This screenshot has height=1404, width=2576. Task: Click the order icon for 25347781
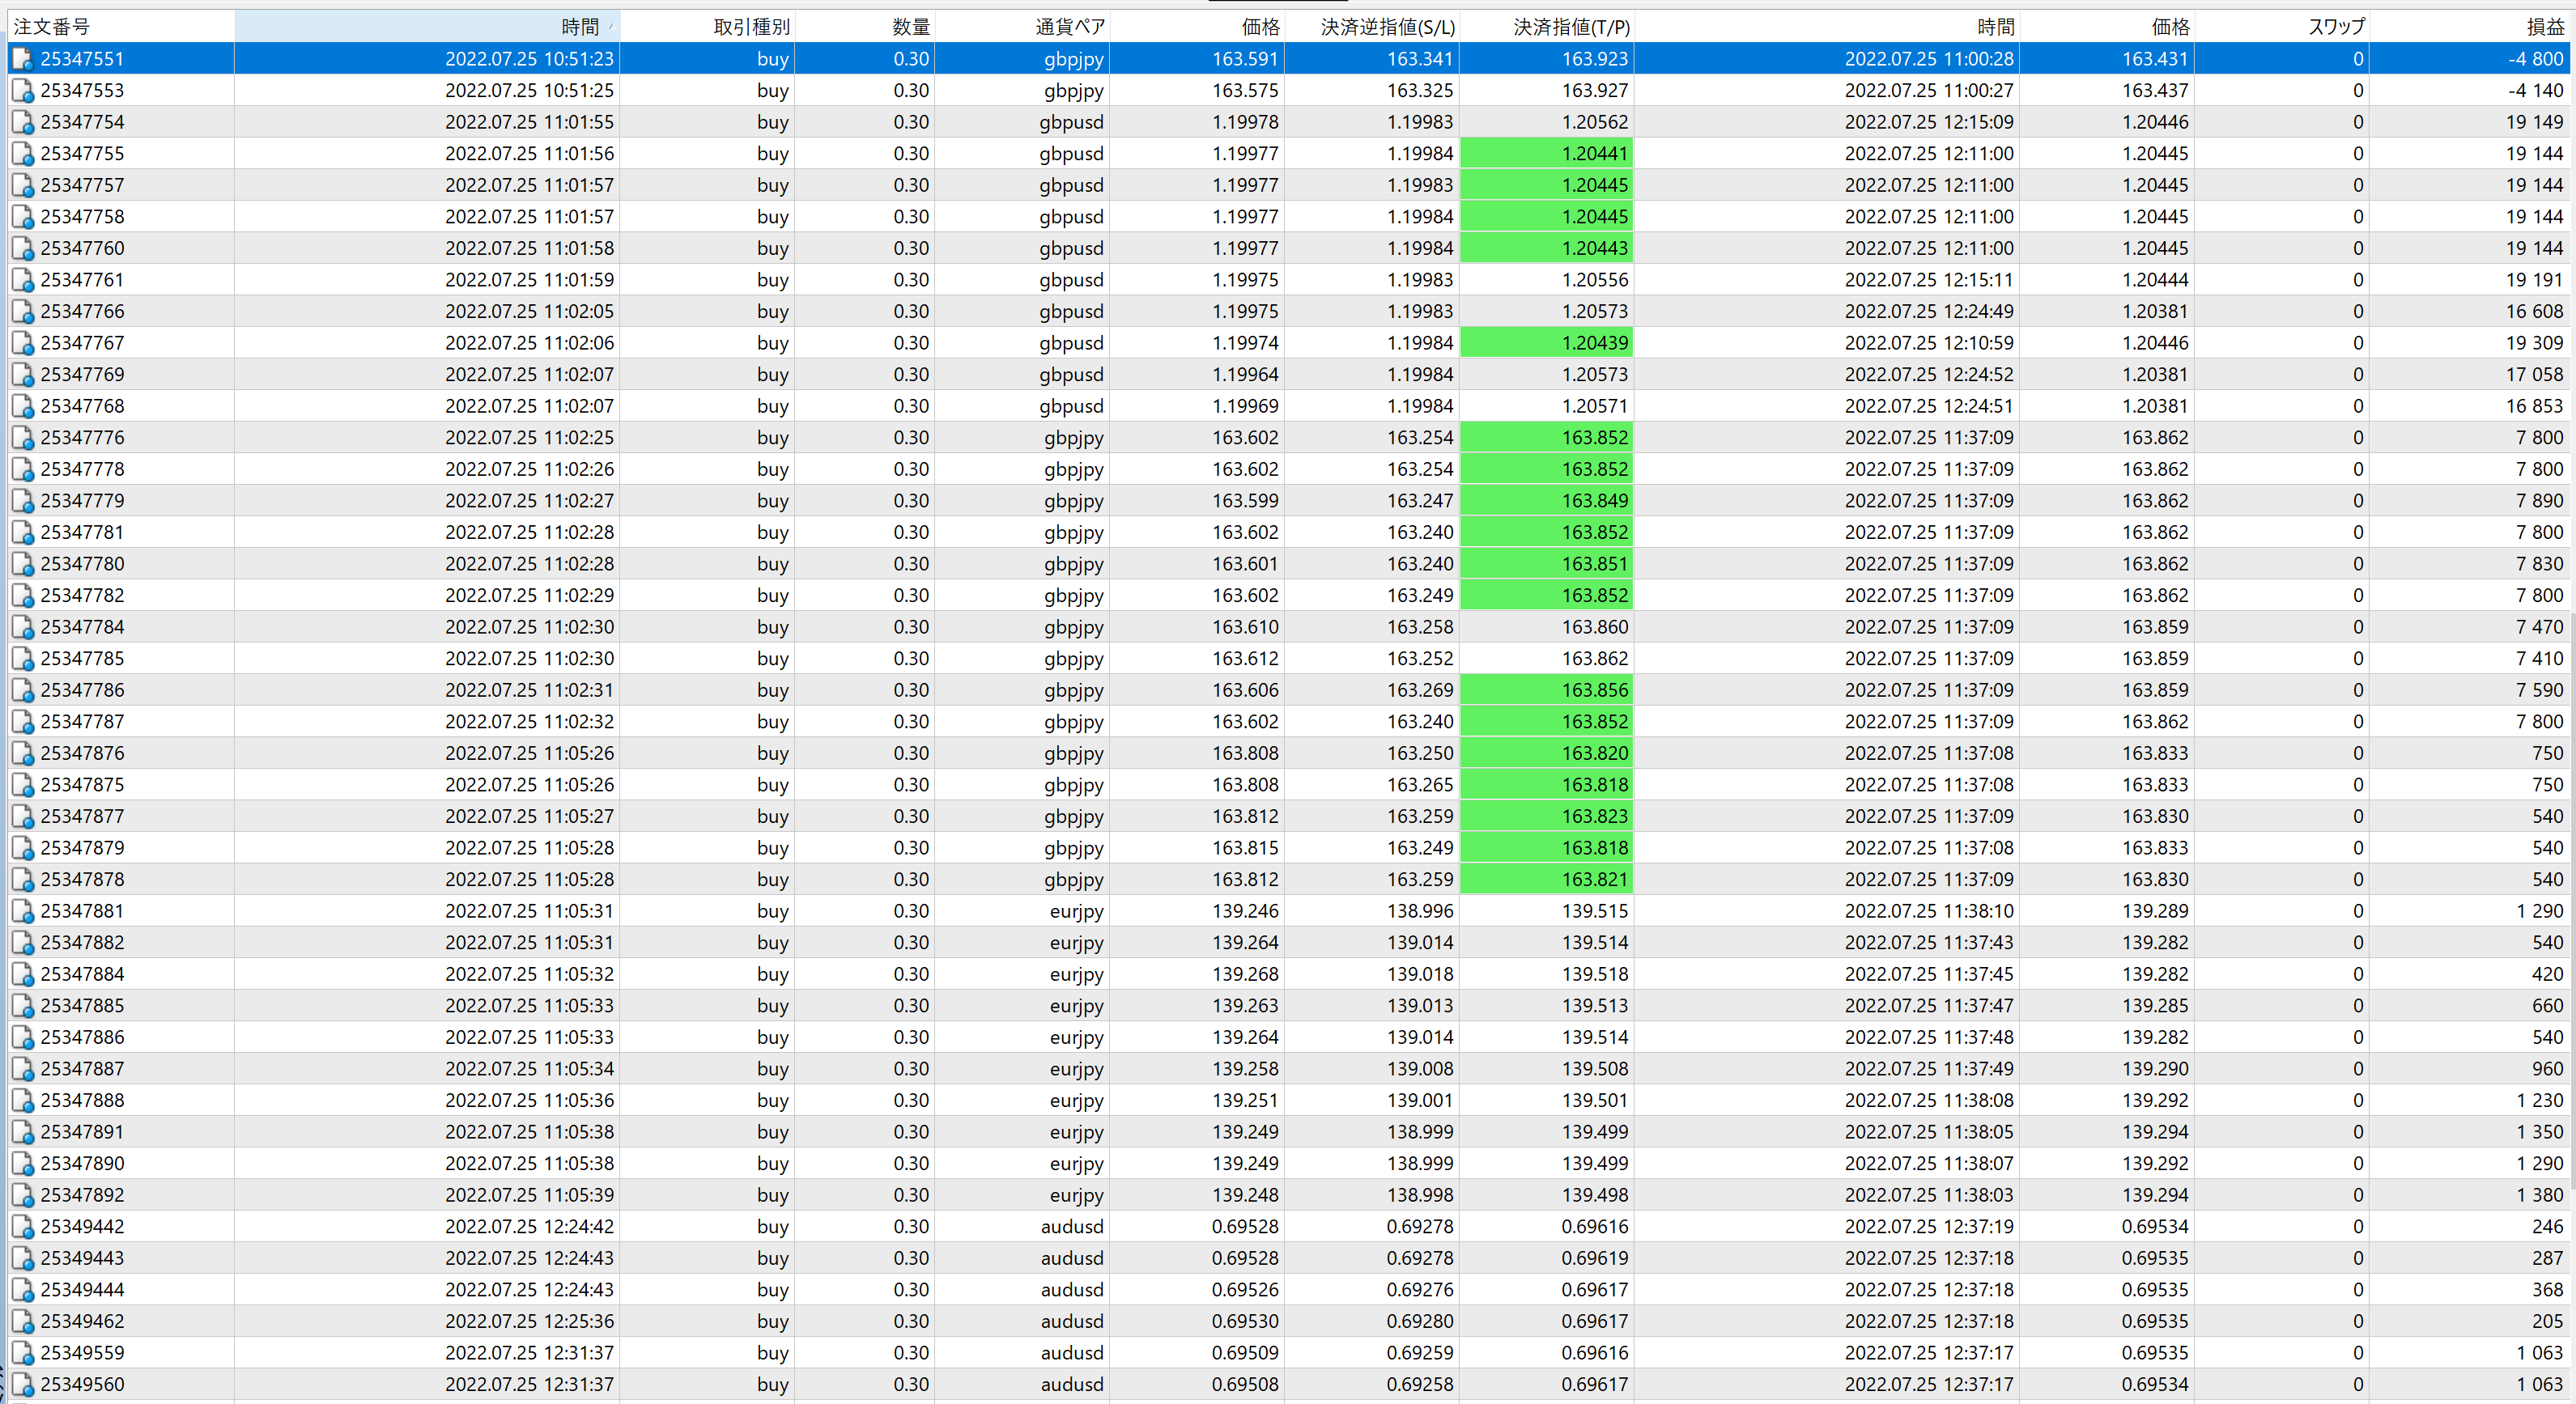click(22, 532)
